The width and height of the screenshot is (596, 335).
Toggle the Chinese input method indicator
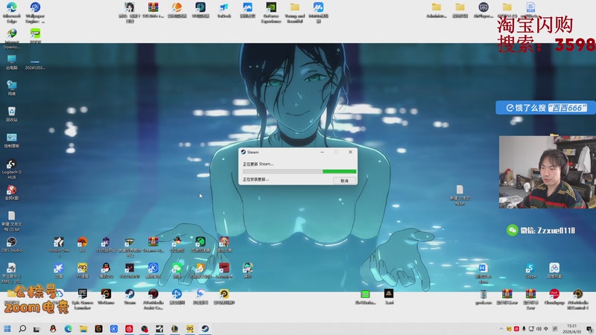point(546,329)
